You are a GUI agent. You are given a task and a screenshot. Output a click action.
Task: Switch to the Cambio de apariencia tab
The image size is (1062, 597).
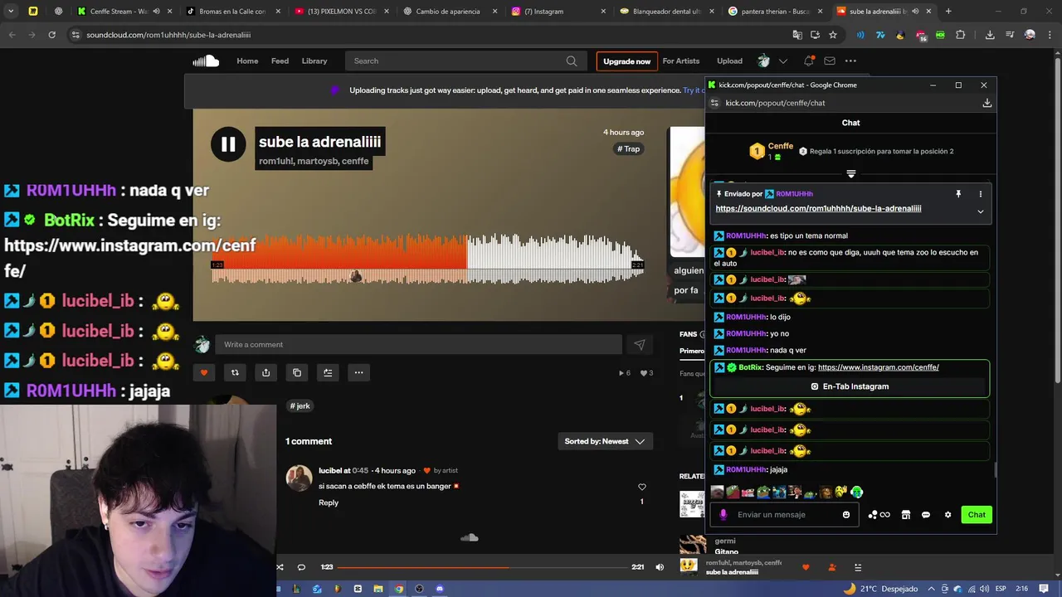click(448, 12)
